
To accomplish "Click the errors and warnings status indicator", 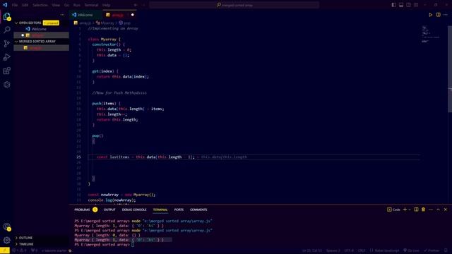I will 19,250.
